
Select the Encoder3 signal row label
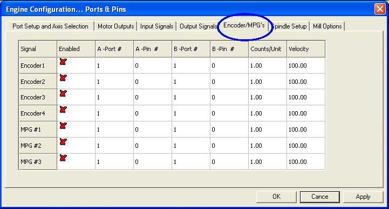point(38,97)
